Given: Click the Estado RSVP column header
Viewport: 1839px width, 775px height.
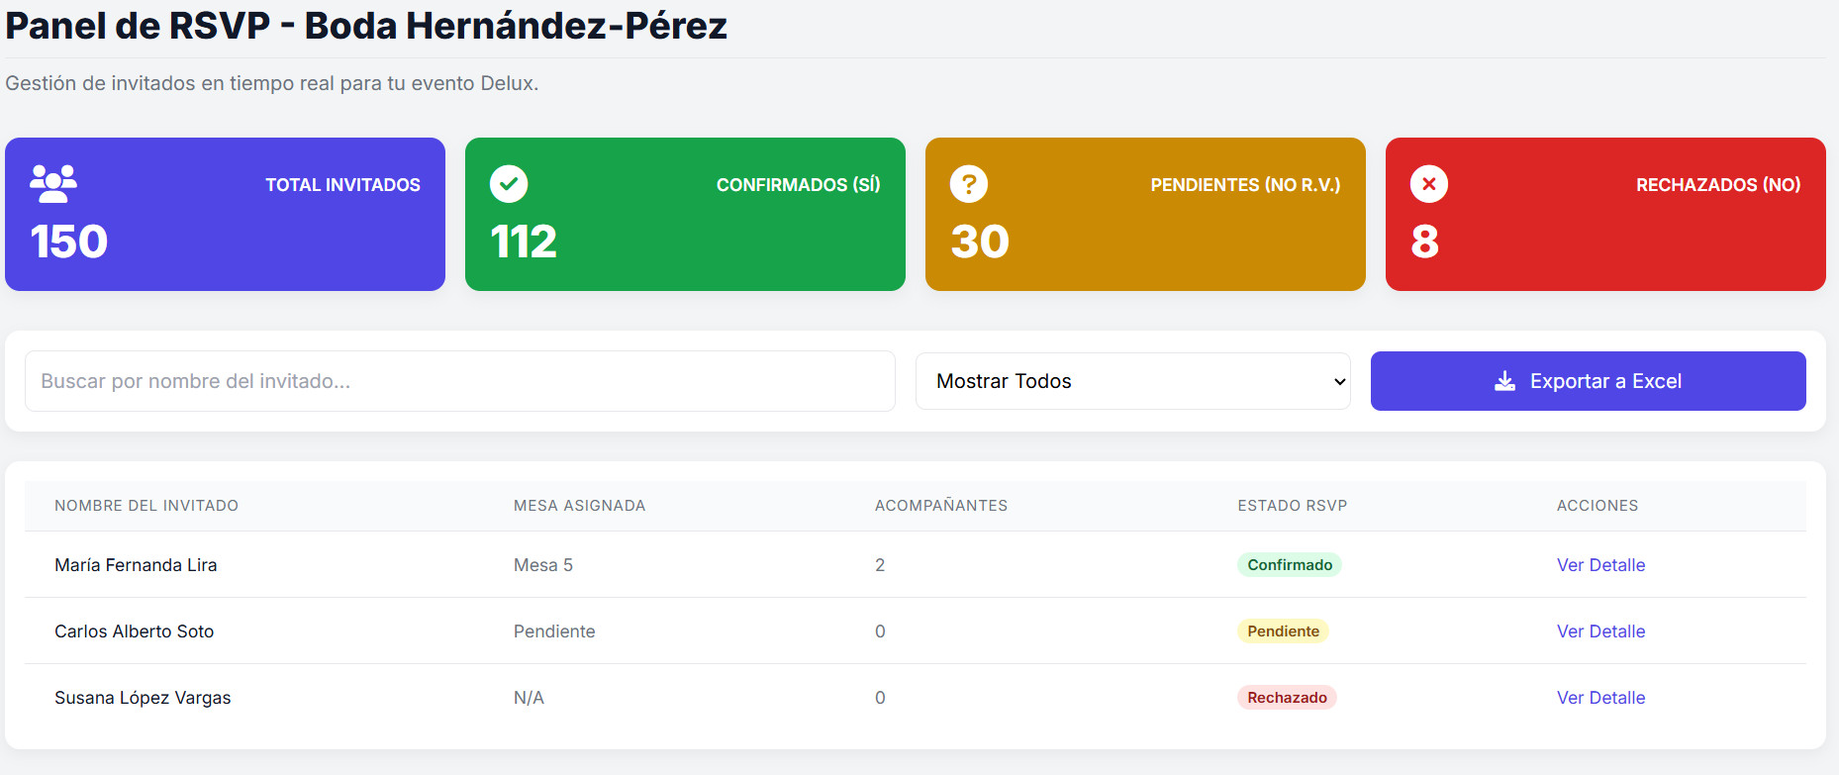Looking at the screenshot, I should click(1292, 506).
